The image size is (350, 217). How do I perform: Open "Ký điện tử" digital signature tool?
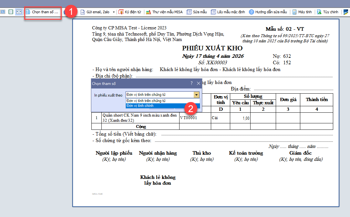(x=130, y=12)
